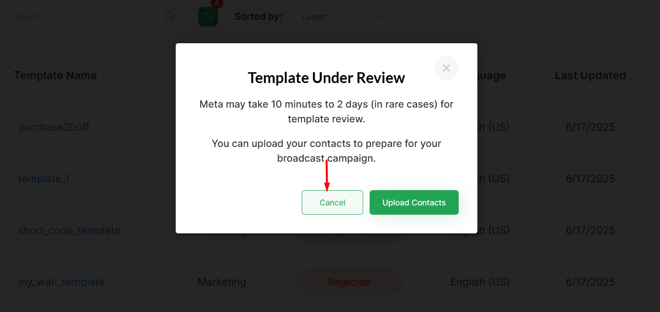Open the template_1 link
Viewport: 660px width, 312px height.
(x=44, y=179)
